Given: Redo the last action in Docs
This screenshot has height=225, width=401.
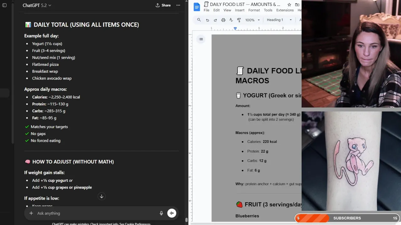Looking at the screenshot, I should (x=215, y=20).
